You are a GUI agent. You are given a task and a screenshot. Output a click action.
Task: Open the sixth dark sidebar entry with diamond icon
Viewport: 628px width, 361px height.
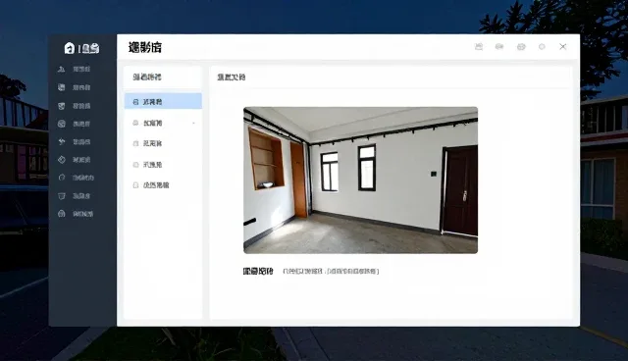tap(75, 160)
